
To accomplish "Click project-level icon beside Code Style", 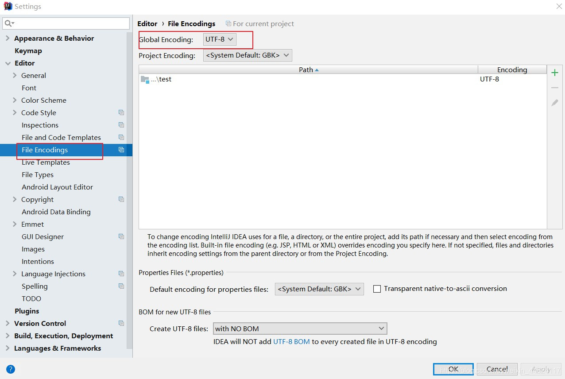I will coord(121,112).
